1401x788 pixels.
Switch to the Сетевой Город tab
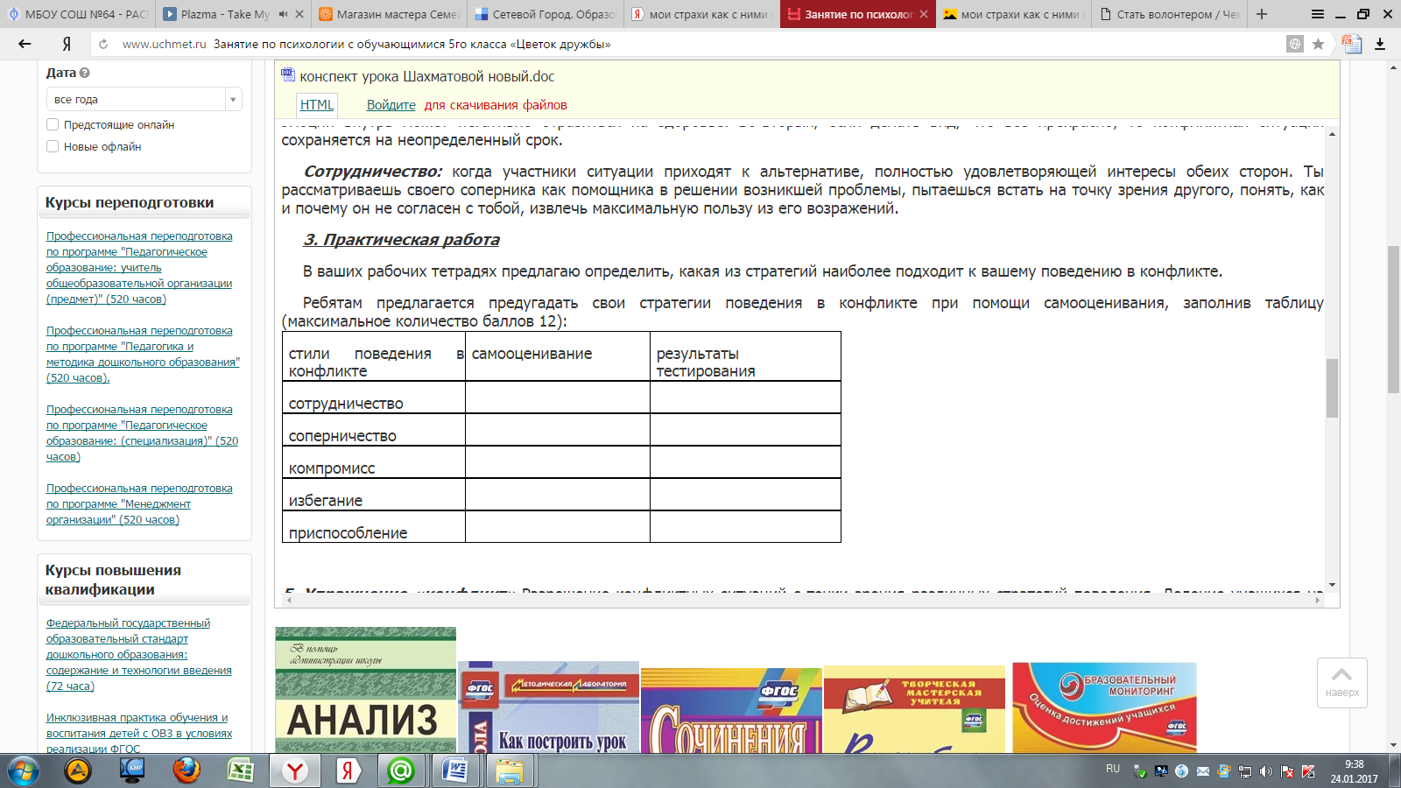pyautogui.click(x=545, y=14)
